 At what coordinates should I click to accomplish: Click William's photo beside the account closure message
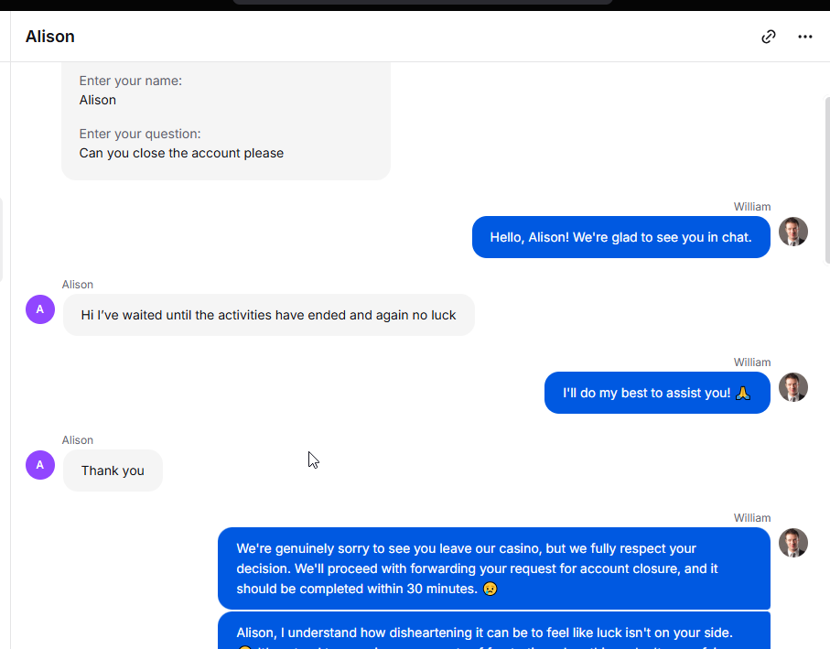pyautogui.click(x=793, y=543)
